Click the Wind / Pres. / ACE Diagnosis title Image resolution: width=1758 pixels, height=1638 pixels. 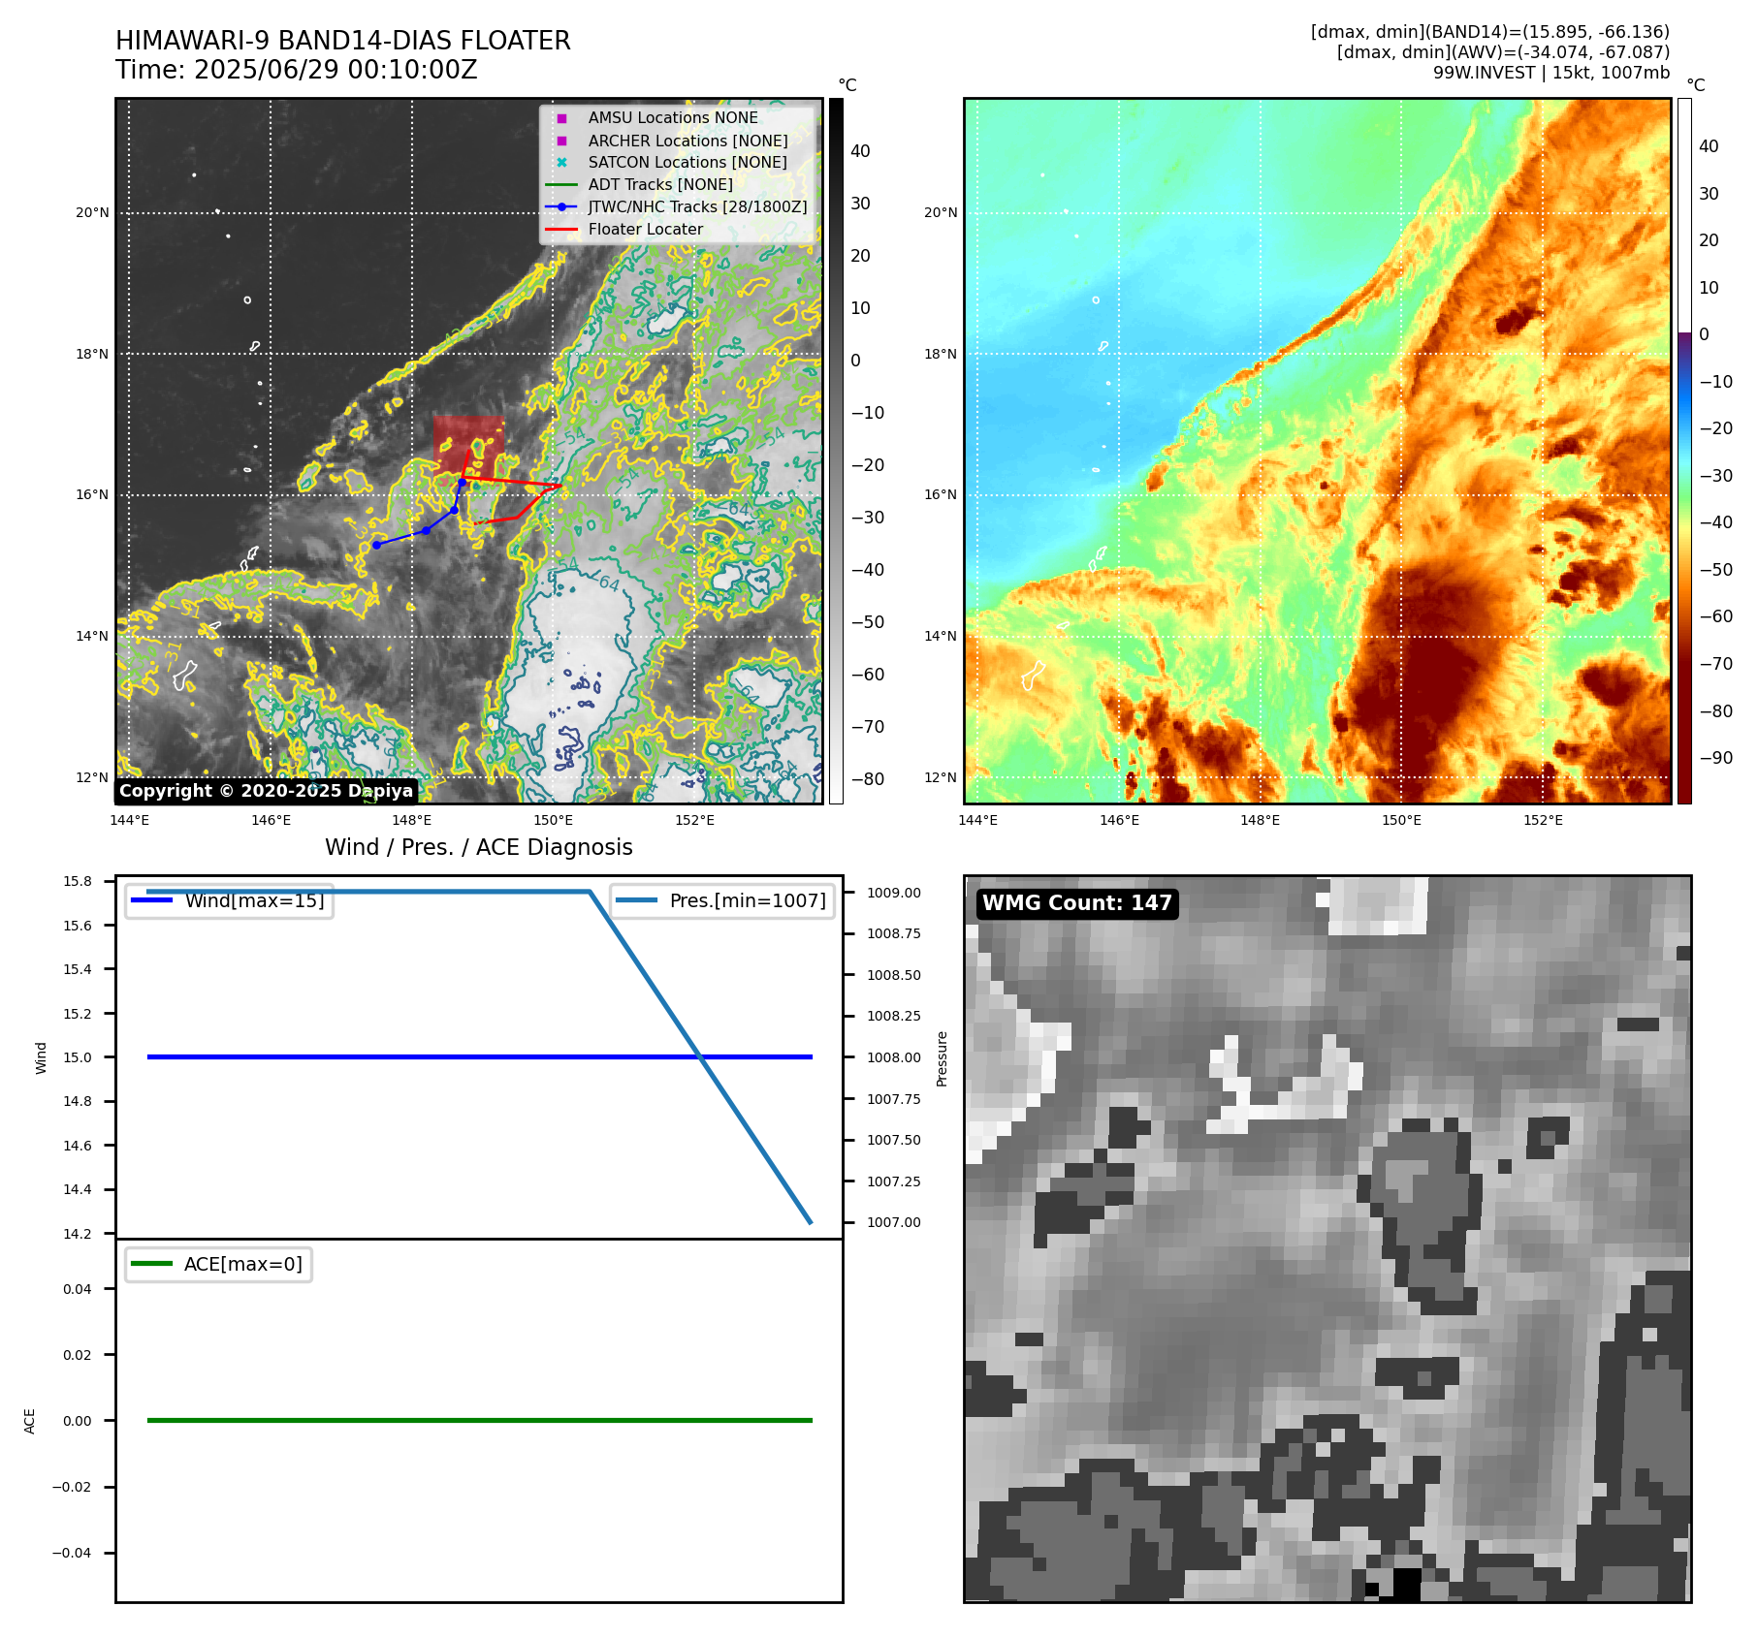click(479, 847)
